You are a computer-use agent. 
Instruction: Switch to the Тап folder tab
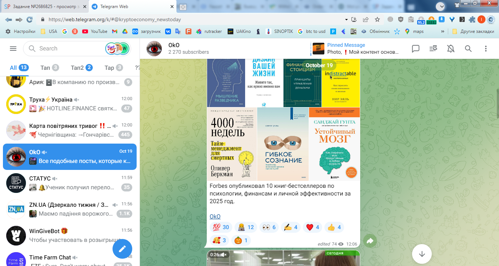click(50, 68)
